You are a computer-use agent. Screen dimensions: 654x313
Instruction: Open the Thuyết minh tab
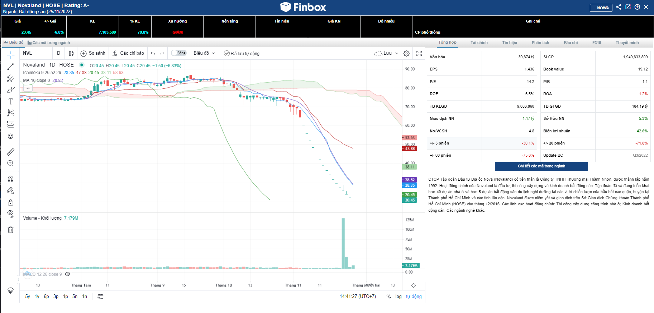pyautogui.click(x=627, y=43)
